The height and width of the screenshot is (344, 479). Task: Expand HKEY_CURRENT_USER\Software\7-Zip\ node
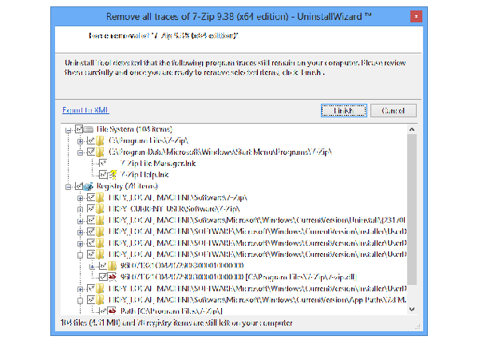[x=80, y=210]
